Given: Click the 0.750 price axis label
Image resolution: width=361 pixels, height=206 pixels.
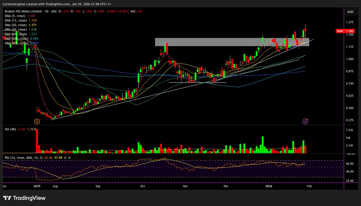Looking at the screenshot, I should (x=350, y=83).
